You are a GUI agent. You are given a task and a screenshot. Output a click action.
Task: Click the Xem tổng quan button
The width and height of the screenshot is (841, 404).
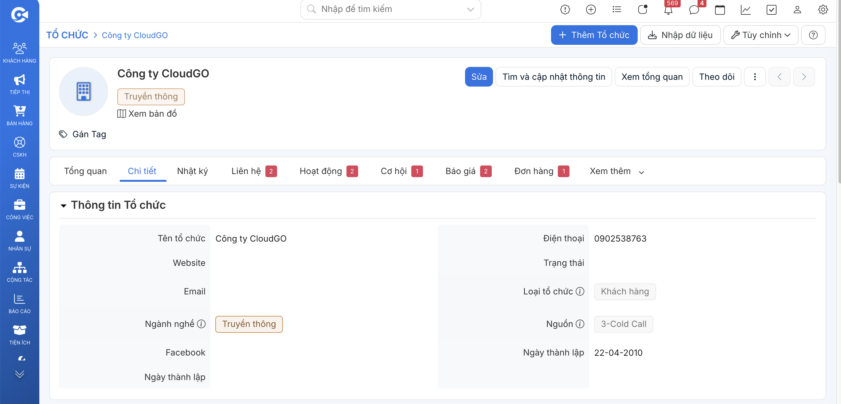tap(652, 77)
